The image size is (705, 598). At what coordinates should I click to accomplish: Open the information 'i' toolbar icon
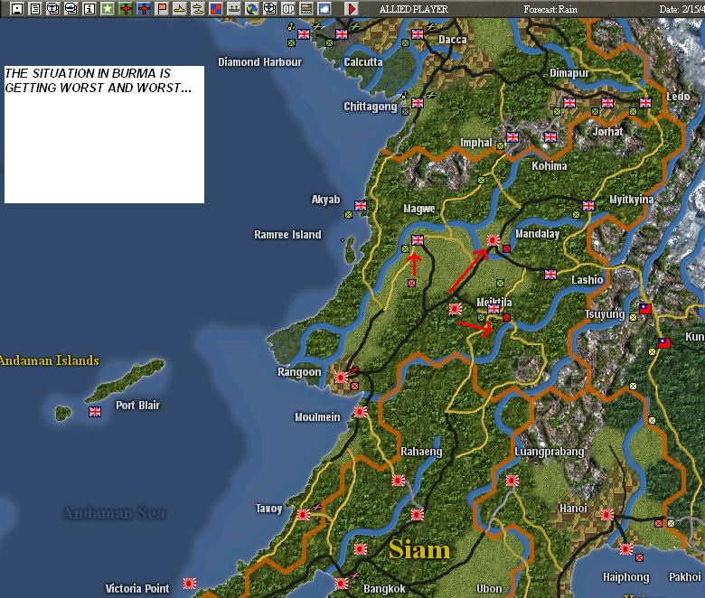(89, 8)
